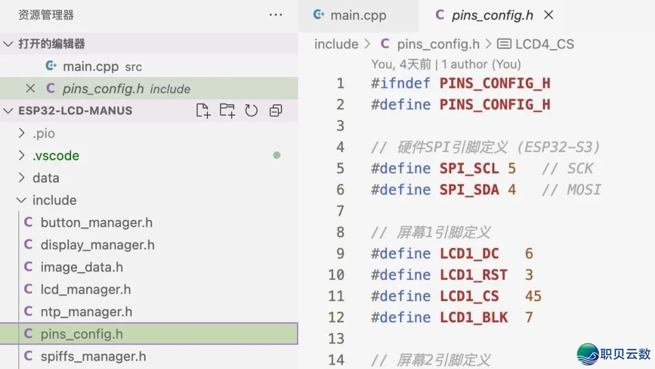Open the explorer more actions ellipsis
This screenshot has height=369, width=655.
click(x=276, y=15)
